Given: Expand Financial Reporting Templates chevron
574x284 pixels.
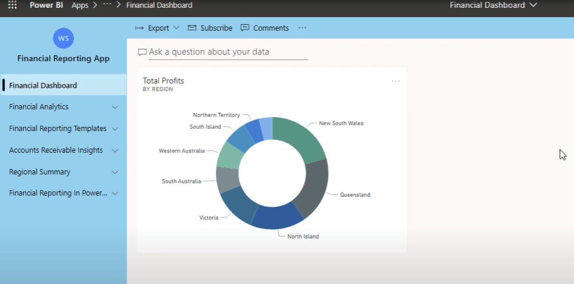Looking at the screenshot, I should (x=115, y=129).
